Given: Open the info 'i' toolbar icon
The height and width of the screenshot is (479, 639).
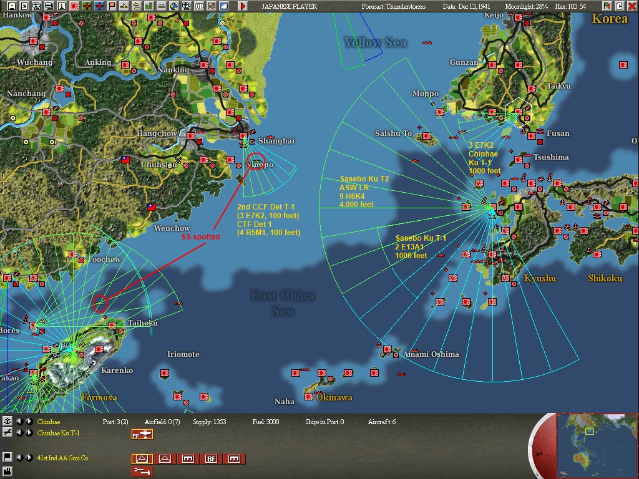Looking at the screenshot, I should pyautogui.click(x=62, y=6).
